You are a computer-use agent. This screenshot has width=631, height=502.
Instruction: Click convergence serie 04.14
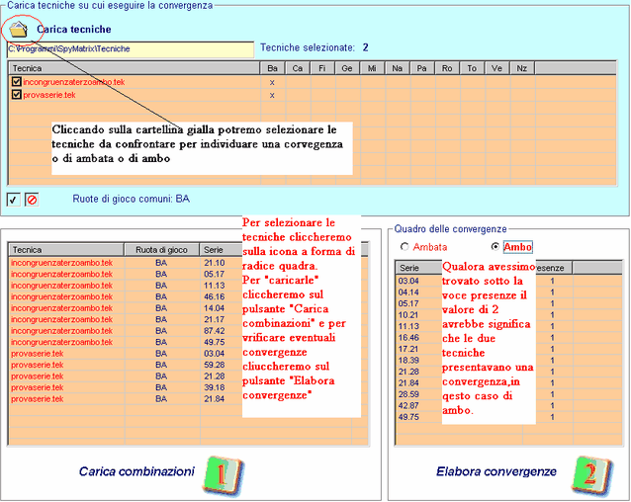pyautogui.click(x=408, y=293)
